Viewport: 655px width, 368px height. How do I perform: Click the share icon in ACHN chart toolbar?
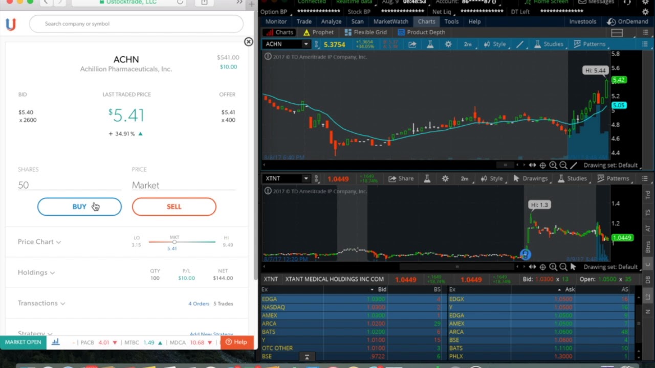coord(412,44)
